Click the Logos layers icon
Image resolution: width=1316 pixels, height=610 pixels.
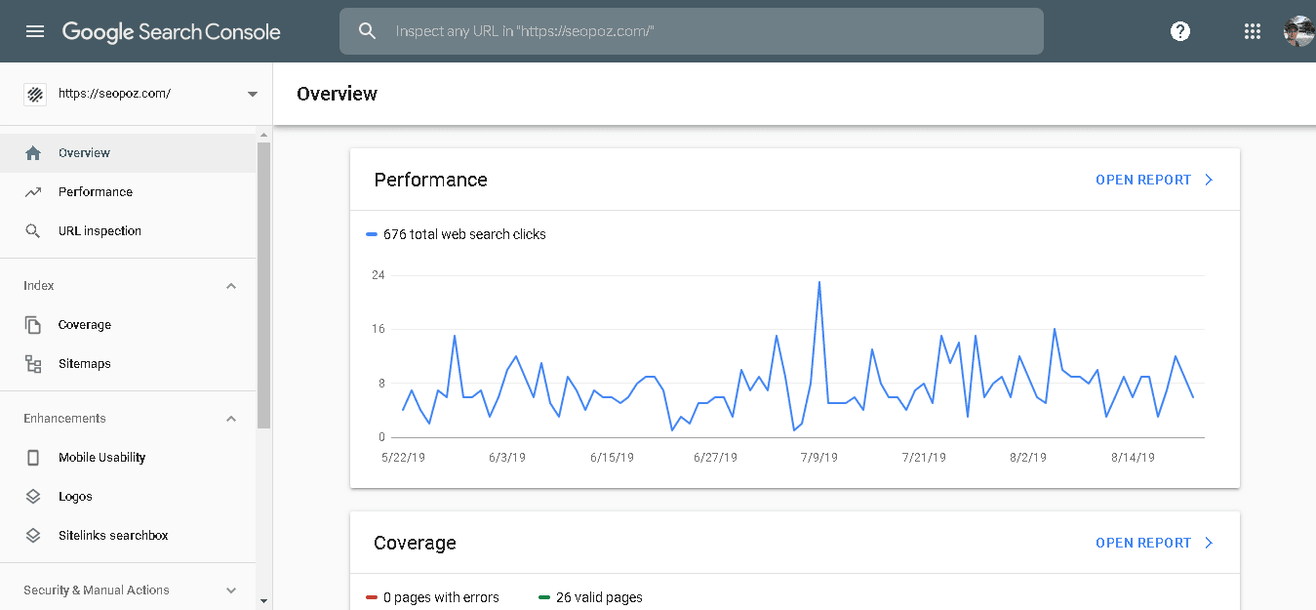[x=33, y=497]
